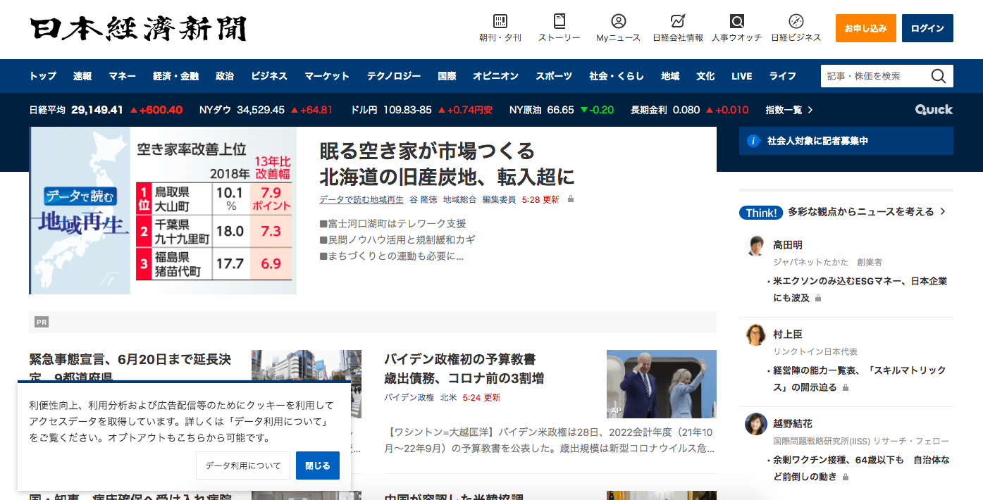
Task: Dismiss cookie notice with 閉じる button
Action: point(317,465)
